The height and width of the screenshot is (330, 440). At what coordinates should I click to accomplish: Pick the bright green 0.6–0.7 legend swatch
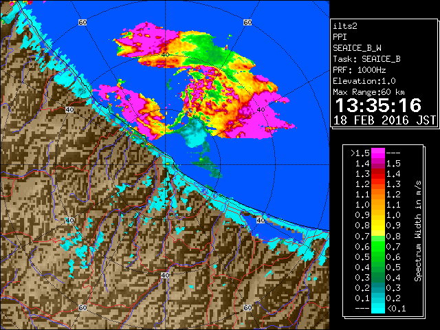(x=378, y=246)
